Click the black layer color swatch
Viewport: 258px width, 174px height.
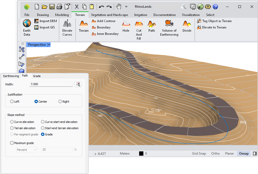(141, 154)
